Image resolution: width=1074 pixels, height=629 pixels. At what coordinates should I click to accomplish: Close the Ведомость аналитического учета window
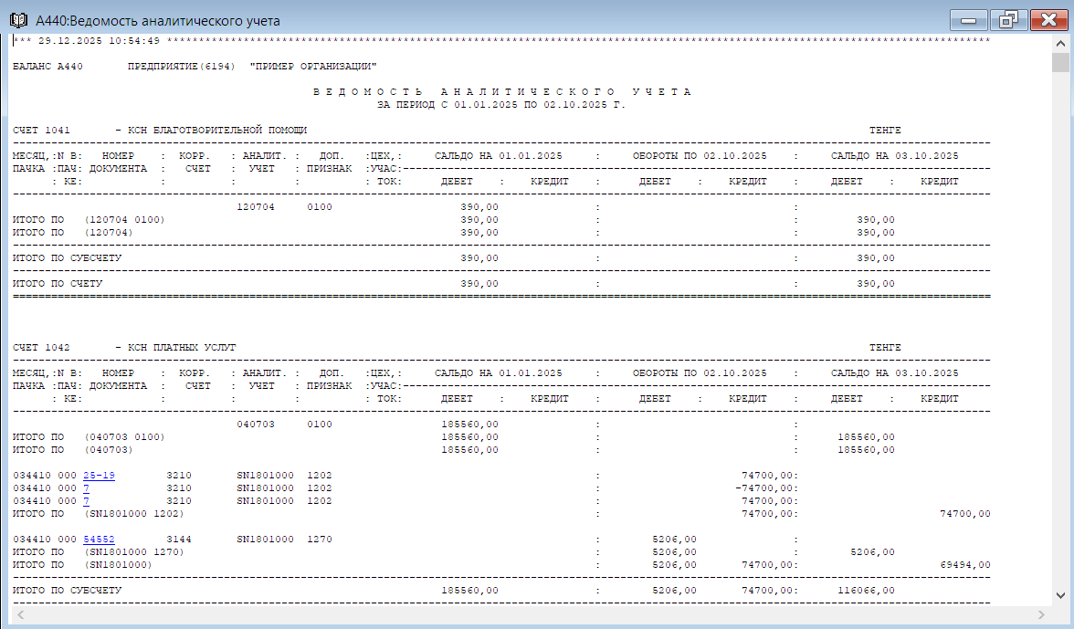point(1048,19)
